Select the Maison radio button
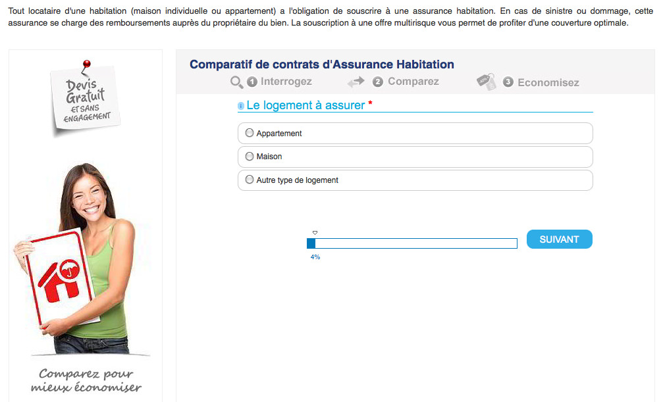This screenshot has height=402, width=663. coord(250,157)
